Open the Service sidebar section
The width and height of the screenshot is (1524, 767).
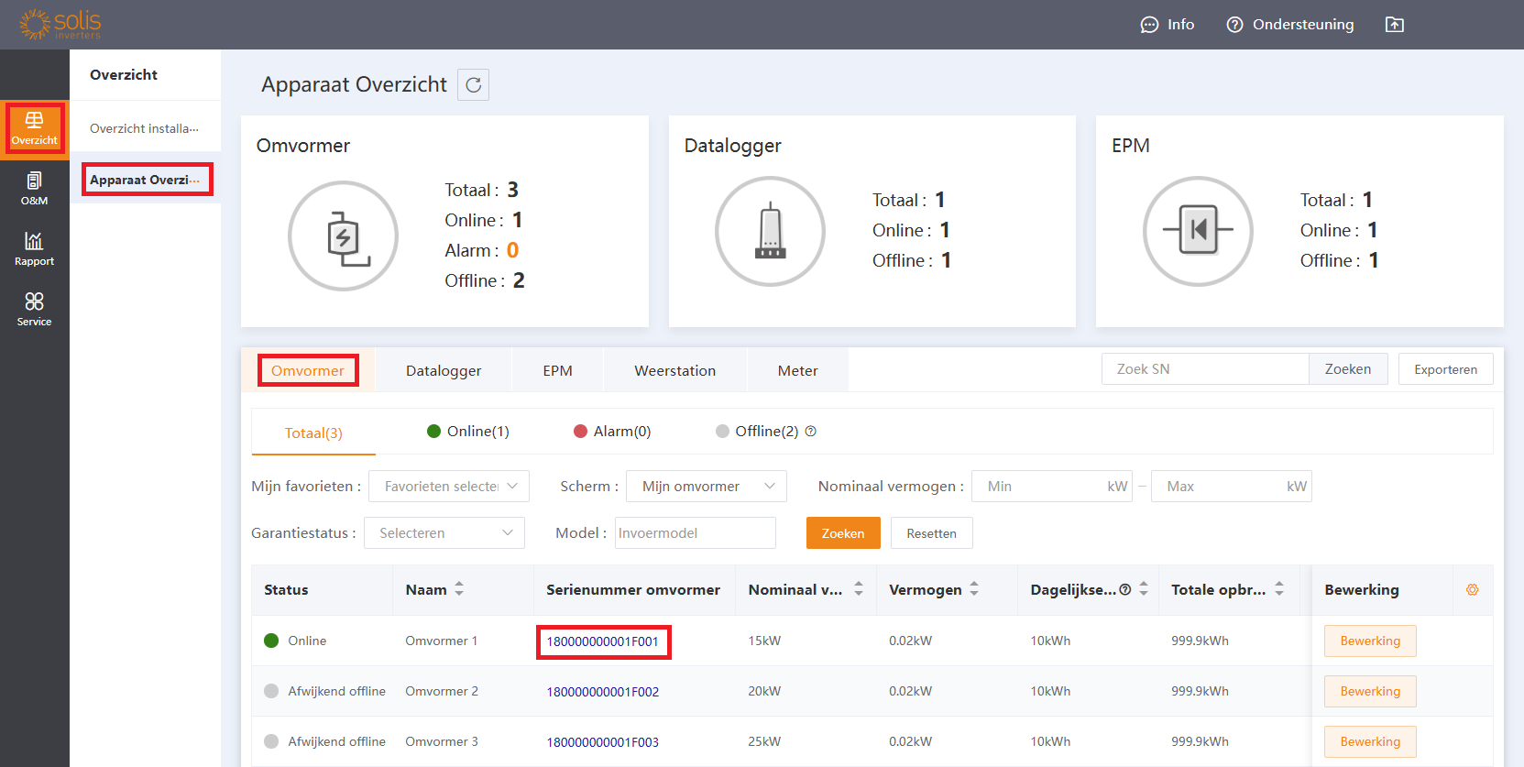coord(34,309)
